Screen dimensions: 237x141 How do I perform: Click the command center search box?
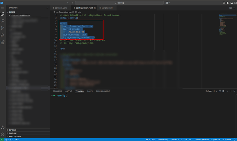pyautogui.click(x=119, y=3)
